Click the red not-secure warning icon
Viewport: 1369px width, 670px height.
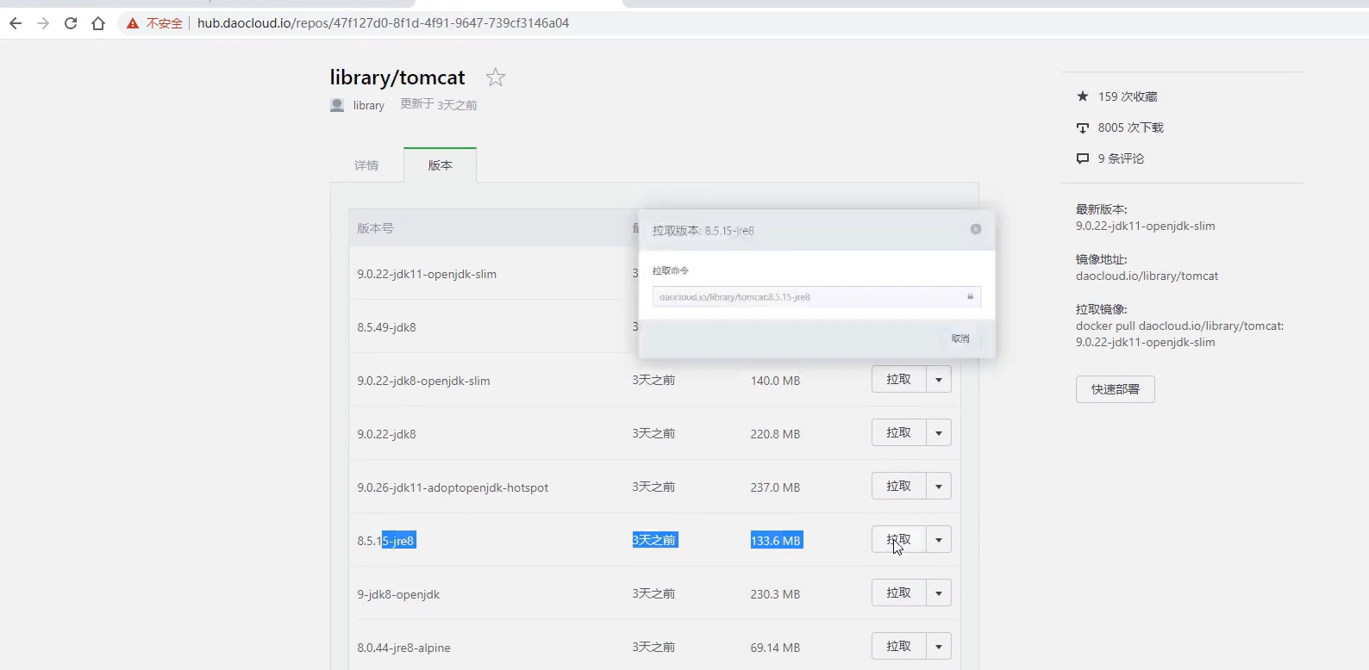coord(133,23)
